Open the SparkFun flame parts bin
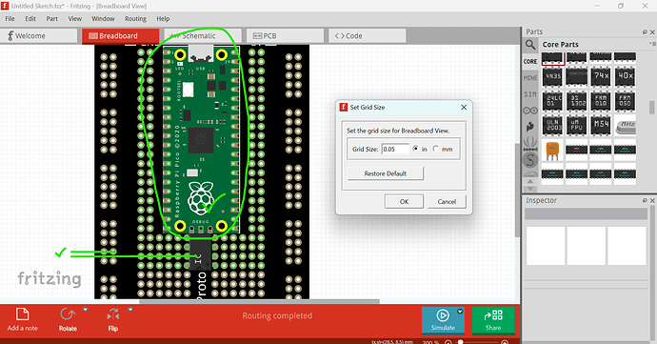Image resolution: width=657 pixels, height=344 pixels. point(530,127)
